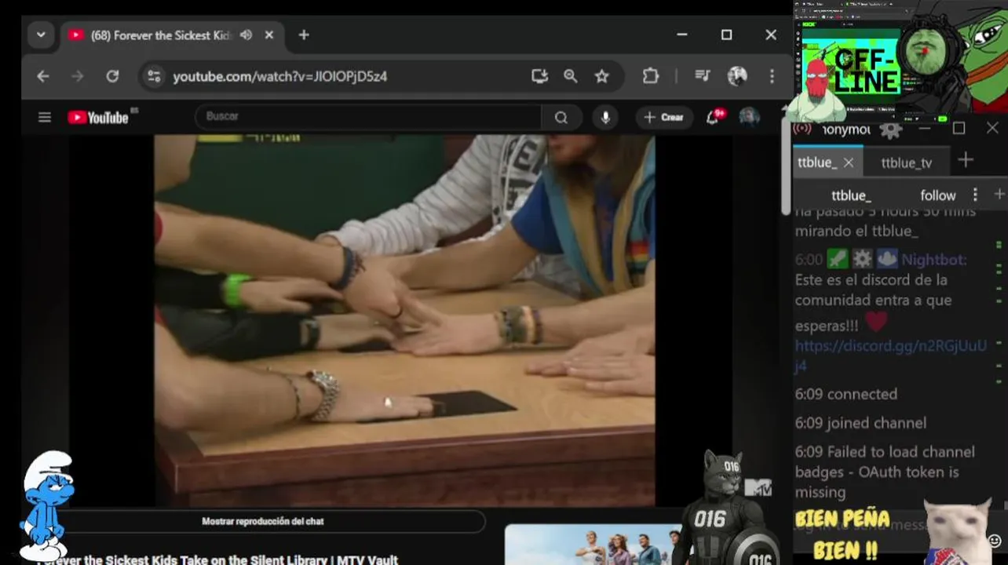Mute the YouTube tab audio icon

(x=247, y=35)
